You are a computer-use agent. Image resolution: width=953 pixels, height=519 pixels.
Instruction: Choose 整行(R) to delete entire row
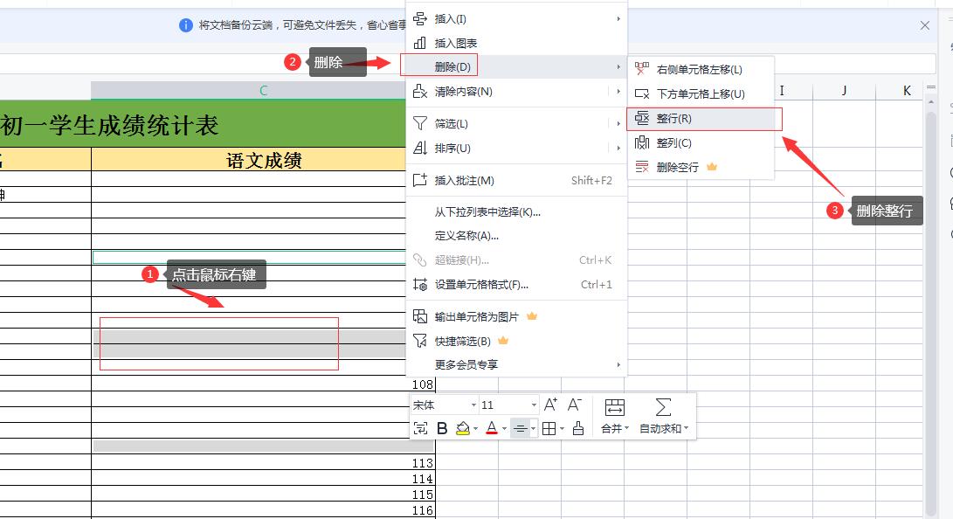(701, 119)
